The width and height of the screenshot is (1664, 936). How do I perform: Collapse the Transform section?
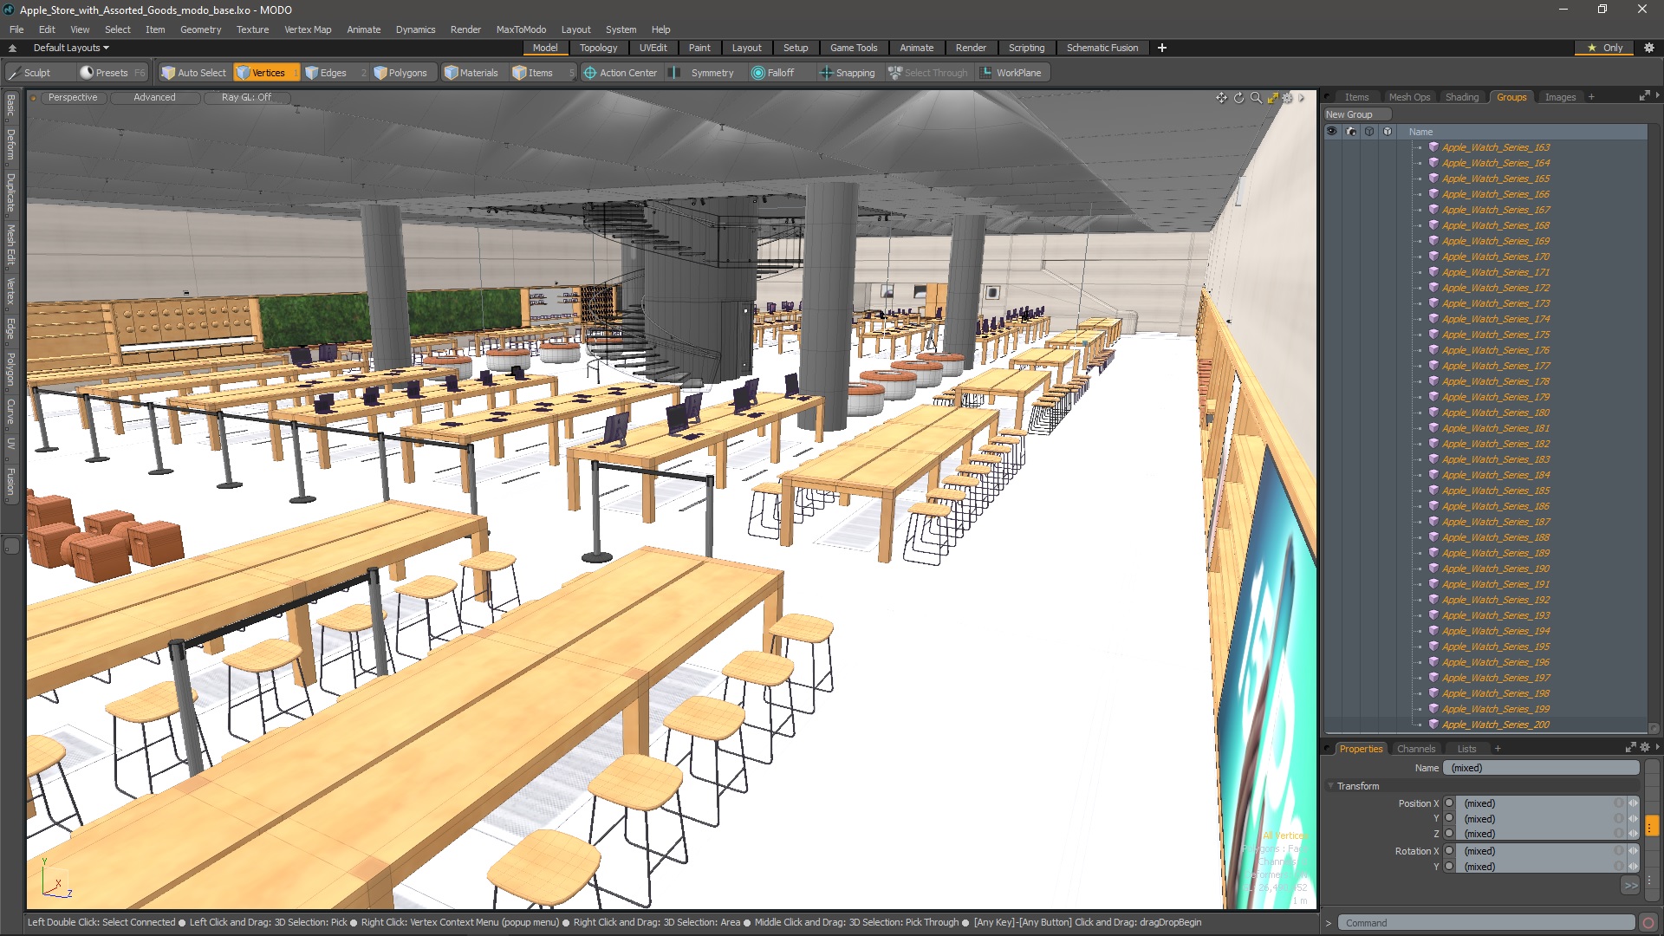coord(1331,786)
